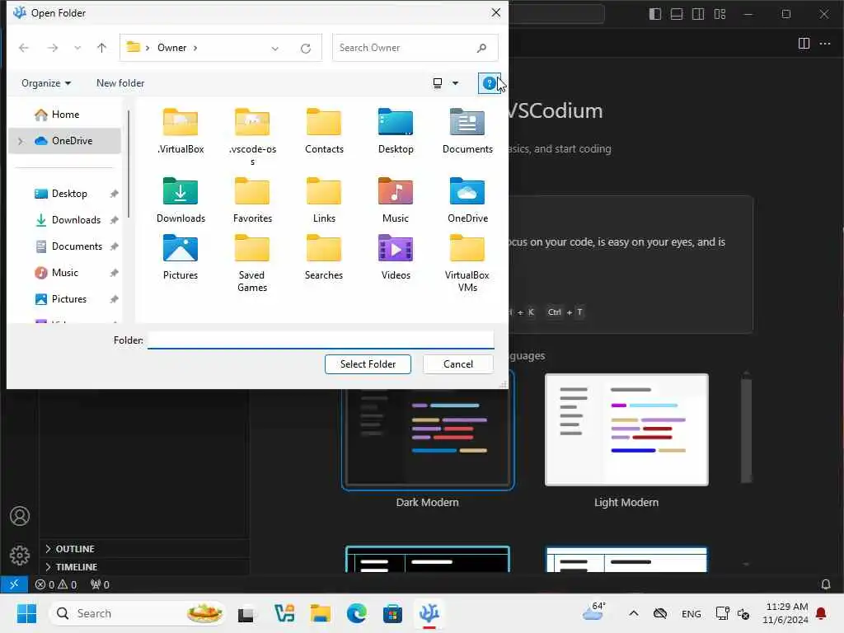Split the VSCodium editor right
The height and width of the screenshot is (633, 844).
click(x=804, y=44)
